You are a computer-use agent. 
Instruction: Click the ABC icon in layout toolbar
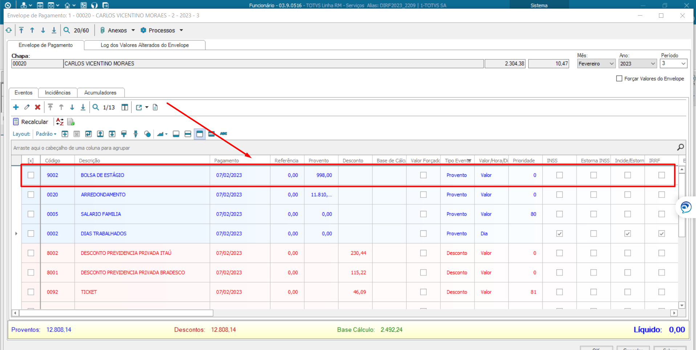pos(224,134)
